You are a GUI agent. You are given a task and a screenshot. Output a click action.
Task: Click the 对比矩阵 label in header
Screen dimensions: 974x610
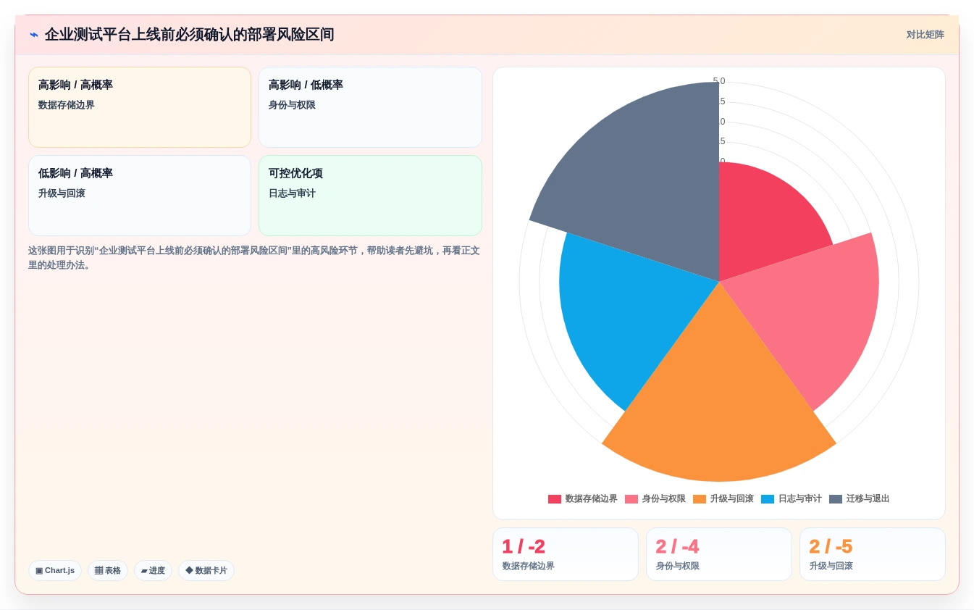tap(925, 35)
